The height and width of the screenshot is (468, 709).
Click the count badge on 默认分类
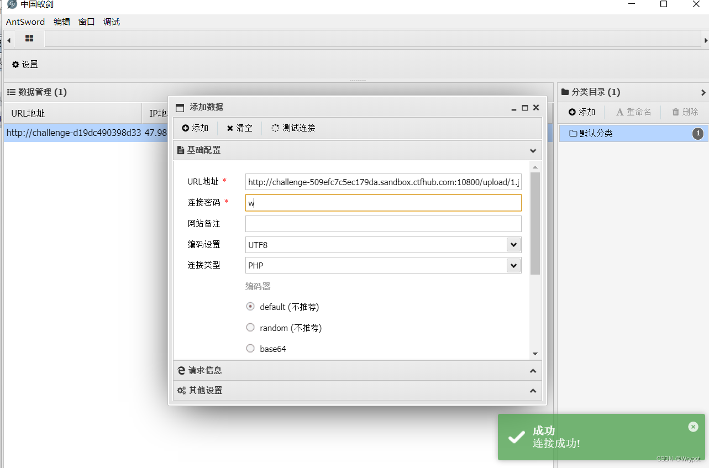(698, 133)
